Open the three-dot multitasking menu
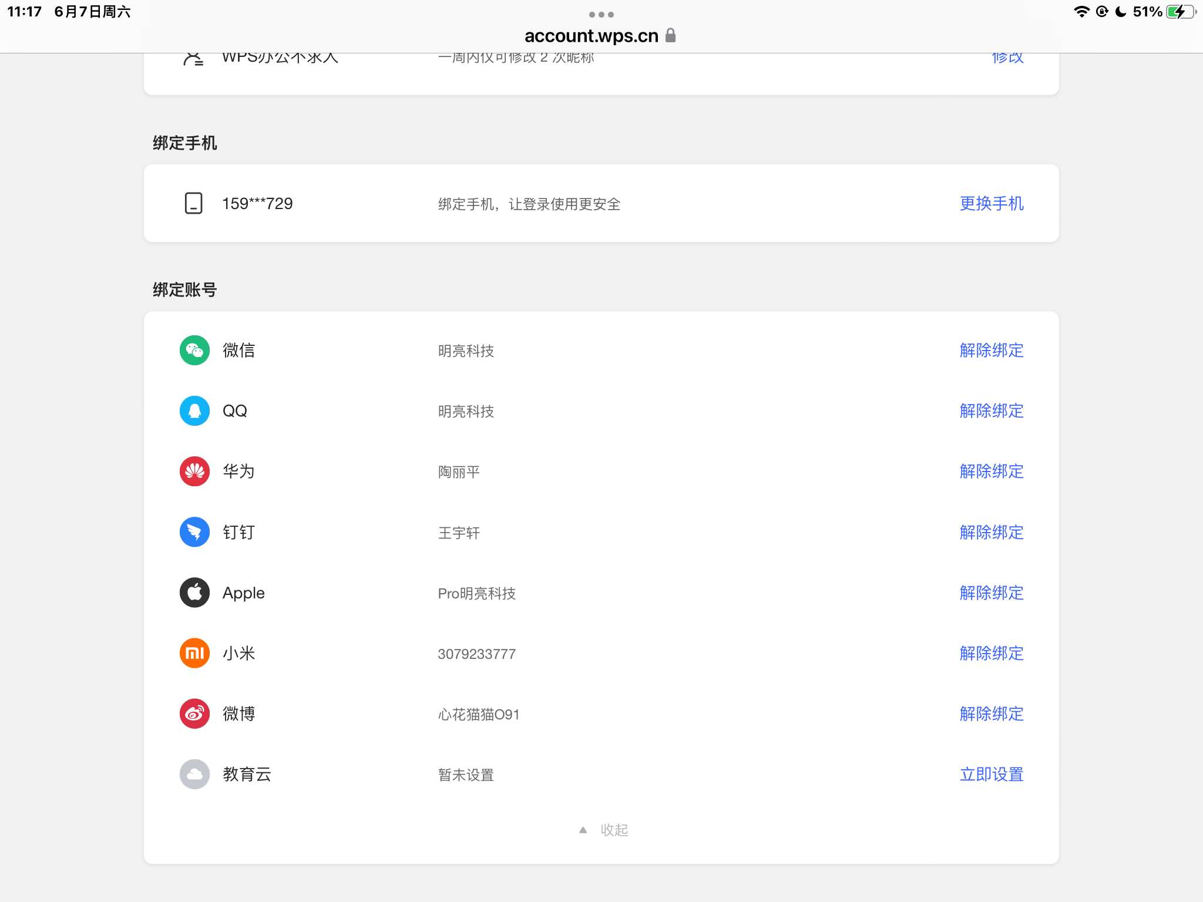The width and height of the screenshot is (1203, 902). (x=601, y=15)
